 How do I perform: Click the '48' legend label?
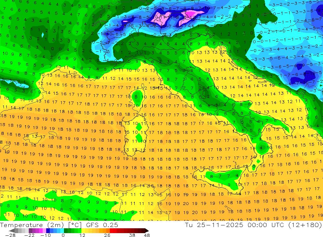pos(147,235)
